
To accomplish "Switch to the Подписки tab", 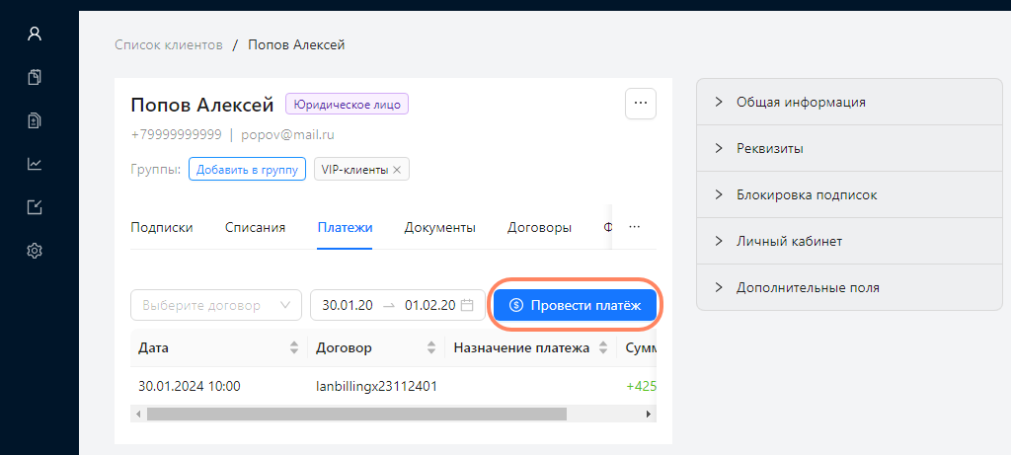I will click(161, 228).
